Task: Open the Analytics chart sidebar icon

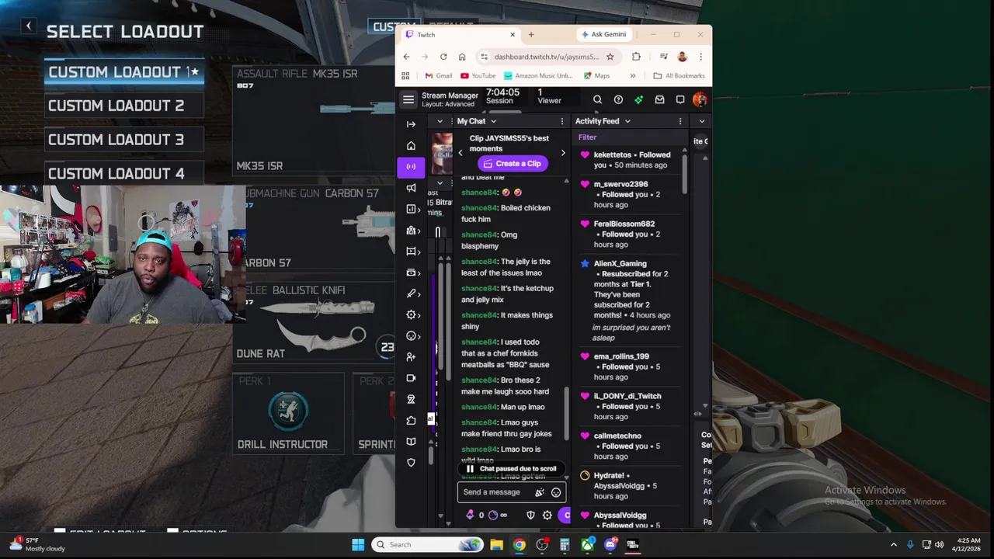Action: pos(411,209)
